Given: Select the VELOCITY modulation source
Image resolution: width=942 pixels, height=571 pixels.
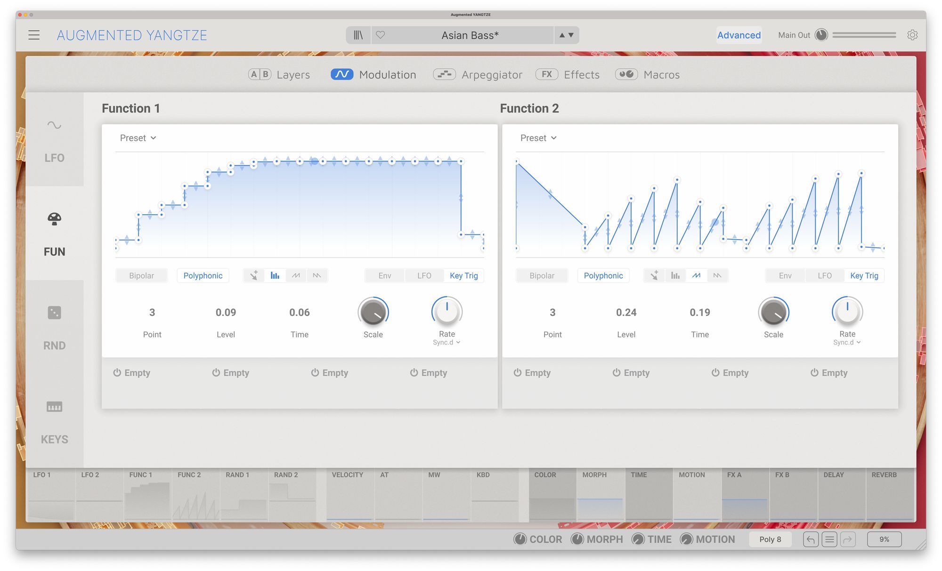Looking at the screenshot, I should (350, 494).
